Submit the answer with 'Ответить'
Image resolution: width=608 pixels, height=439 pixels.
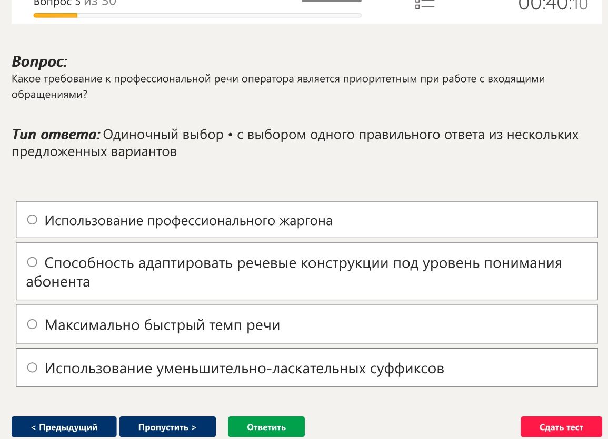(x=266, y=427)
